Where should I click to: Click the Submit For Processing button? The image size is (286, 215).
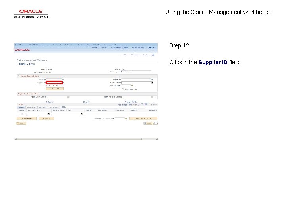pos(143,119)
